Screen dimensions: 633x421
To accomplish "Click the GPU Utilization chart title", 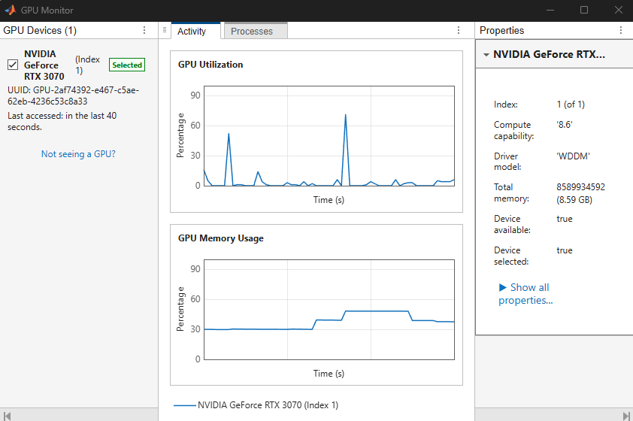I will 210,65.
